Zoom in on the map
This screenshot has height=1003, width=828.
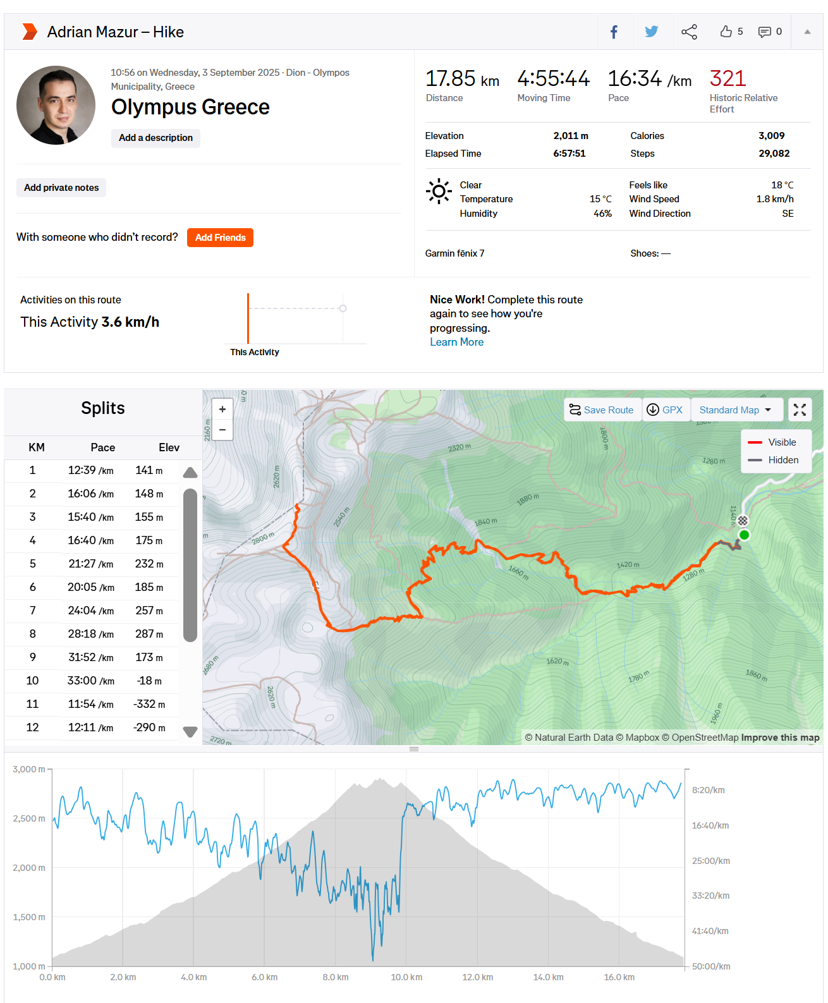(222, 409)
